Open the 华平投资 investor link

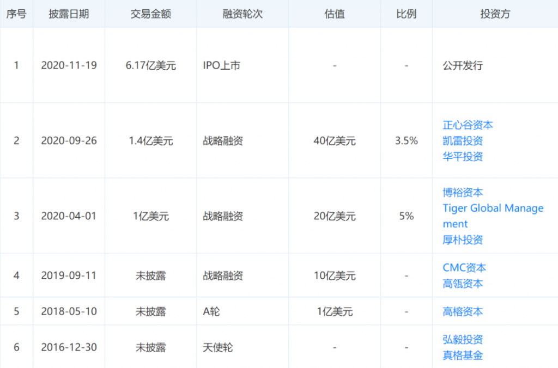(x=463, y=156)
